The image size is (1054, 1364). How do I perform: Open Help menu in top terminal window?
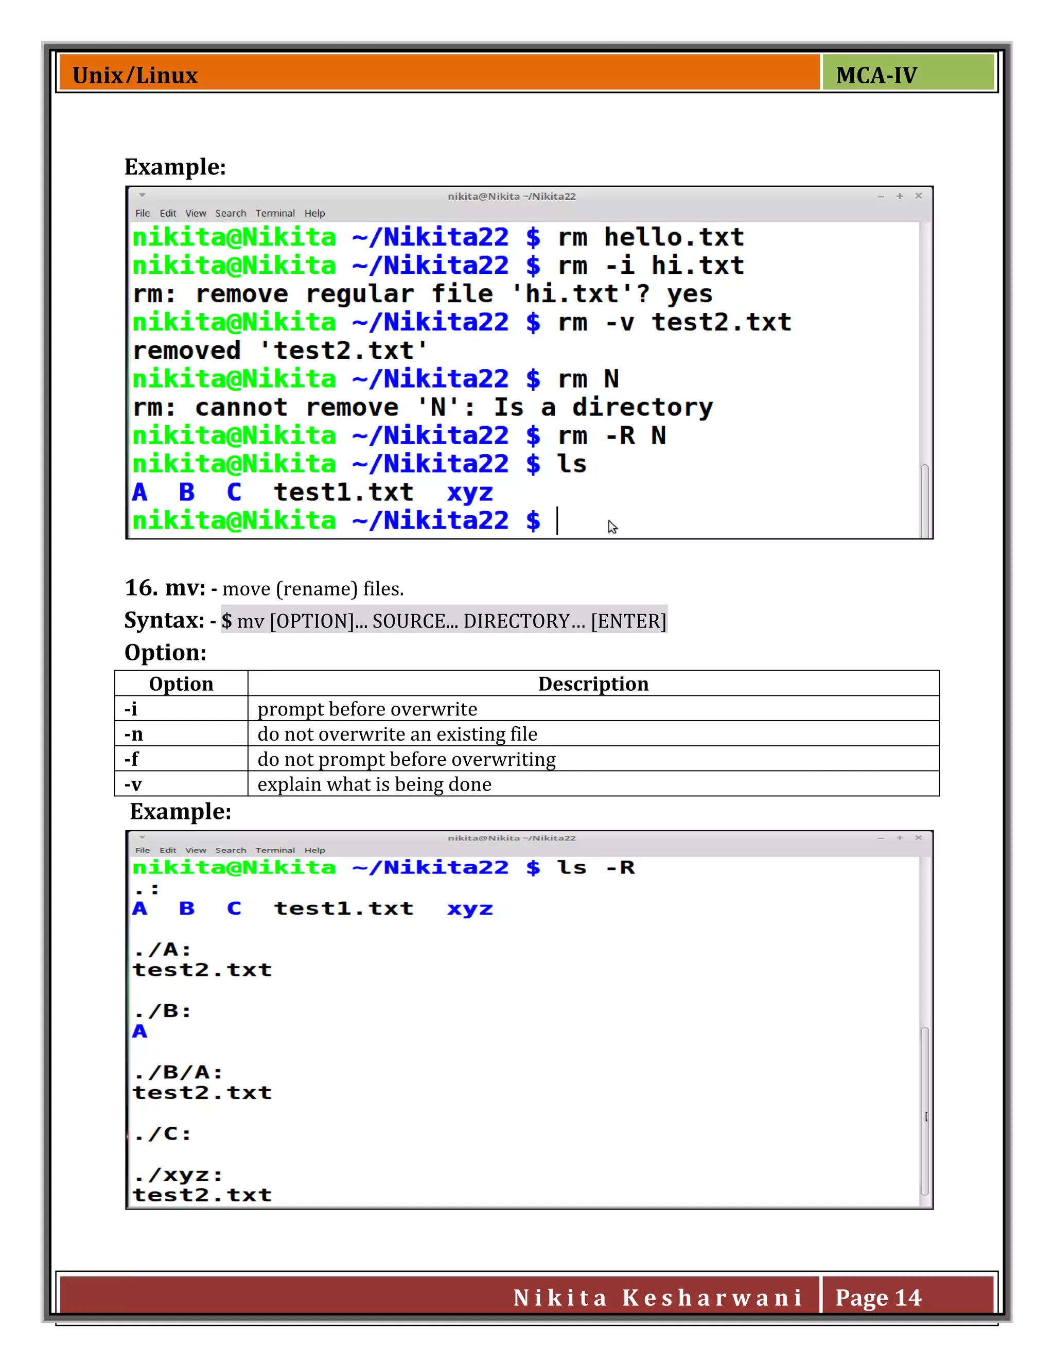click(x=314, y=213)
